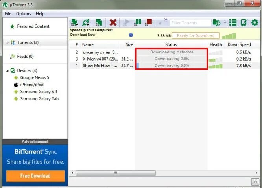Click the Downloading 5.5% progress bar
Image resolution: width=262 pixels, height=188 pixels.
tap(172, 66)
